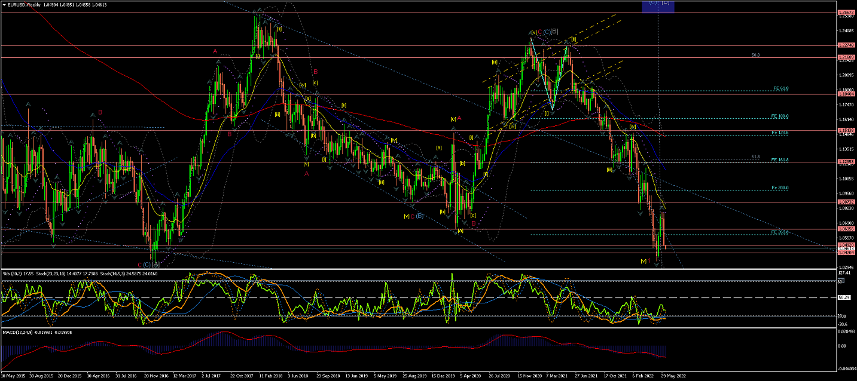Select the 1.15138 price level tag
This screenshot has height=381, width=857.
(x=846, y=130)
